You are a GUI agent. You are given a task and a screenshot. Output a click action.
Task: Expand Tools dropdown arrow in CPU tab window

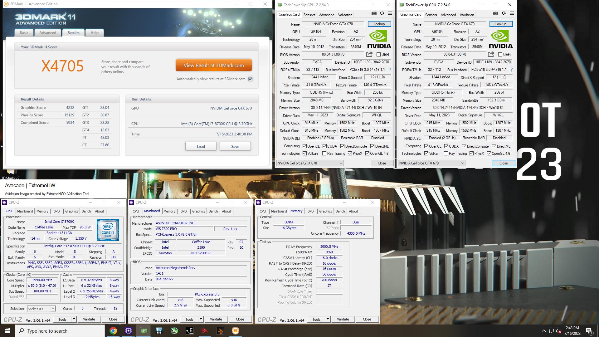pyautogui.click(x=74, y=319)
